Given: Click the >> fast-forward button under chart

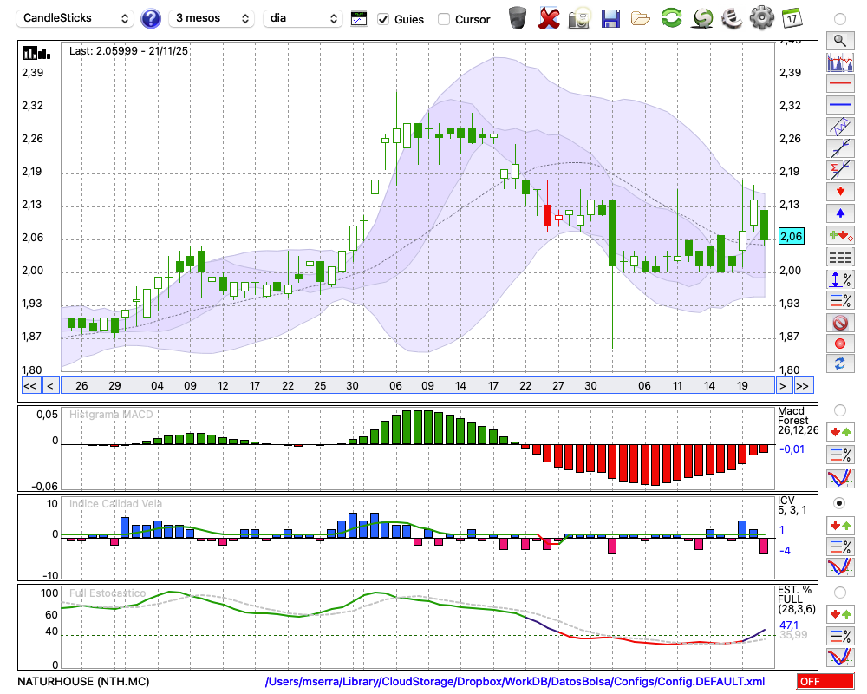Looking at the screenshot, I should (x=803, y=386).
